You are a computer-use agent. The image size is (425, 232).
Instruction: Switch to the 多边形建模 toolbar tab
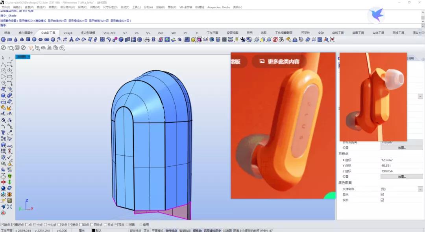tap(88, 33)
